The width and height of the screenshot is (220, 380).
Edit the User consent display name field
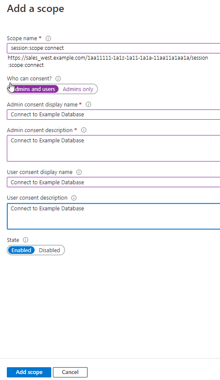[113, 182]
